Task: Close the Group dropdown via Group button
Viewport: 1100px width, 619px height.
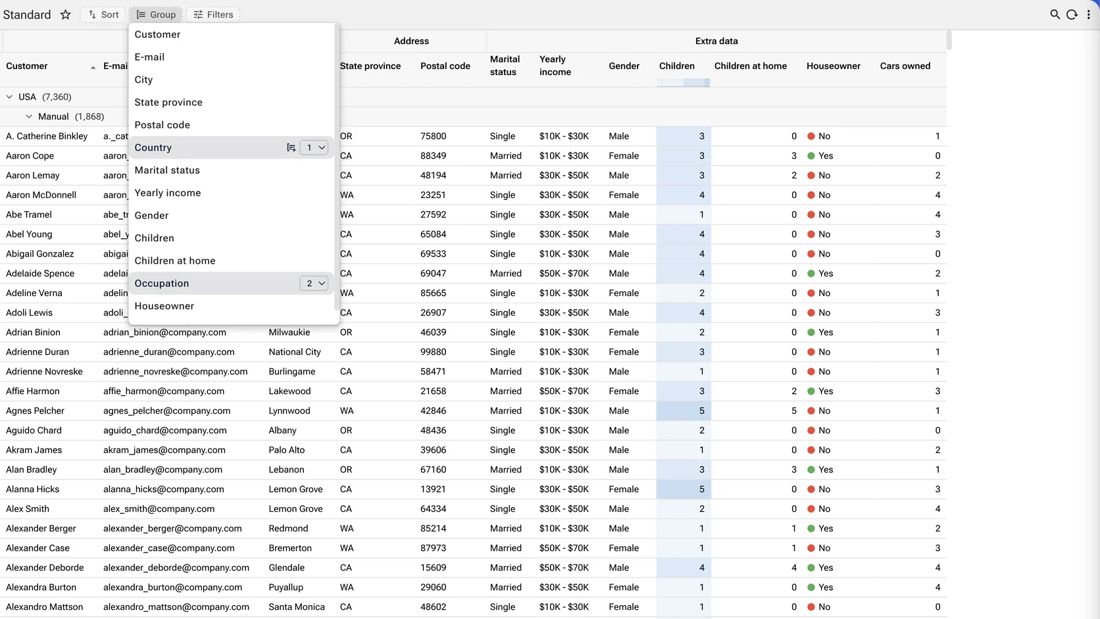Action: (x=156, y=14)
